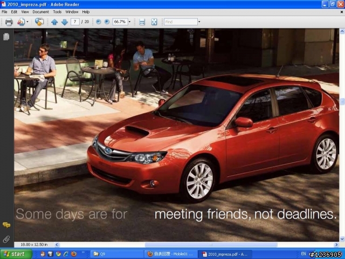Open the File menu
This screenshot has width=345, height=259.
pos(4,12)
